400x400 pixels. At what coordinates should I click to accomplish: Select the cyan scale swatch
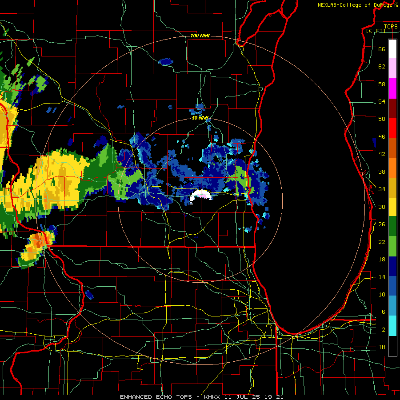point(392,326)
